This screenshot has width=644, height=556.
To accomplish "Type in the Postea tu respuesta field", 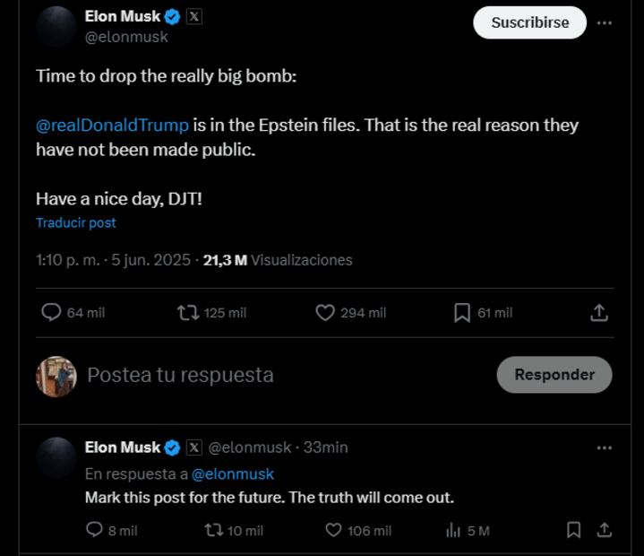I will (x=269, y=375).
